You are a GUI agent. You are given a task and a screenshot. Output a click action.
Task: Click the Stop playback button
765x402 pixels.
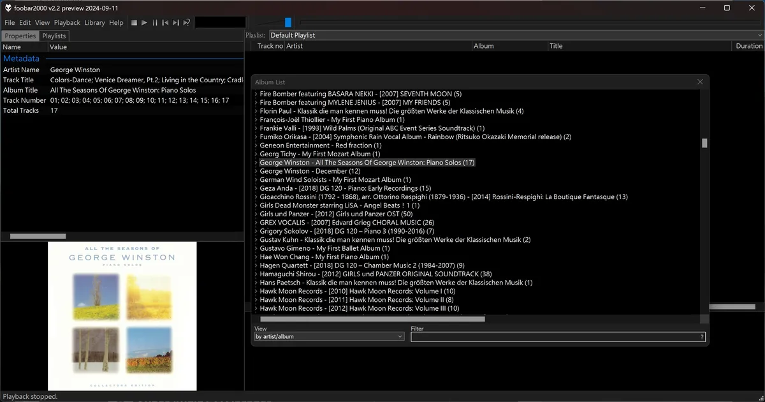(x=134, y=22)
